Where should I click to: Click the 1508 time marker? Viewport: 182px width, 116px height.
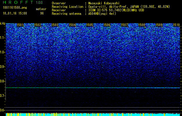pos(142,25)
